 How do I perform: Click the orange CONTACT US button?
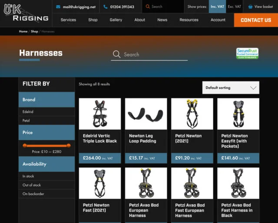pos(256,20)
